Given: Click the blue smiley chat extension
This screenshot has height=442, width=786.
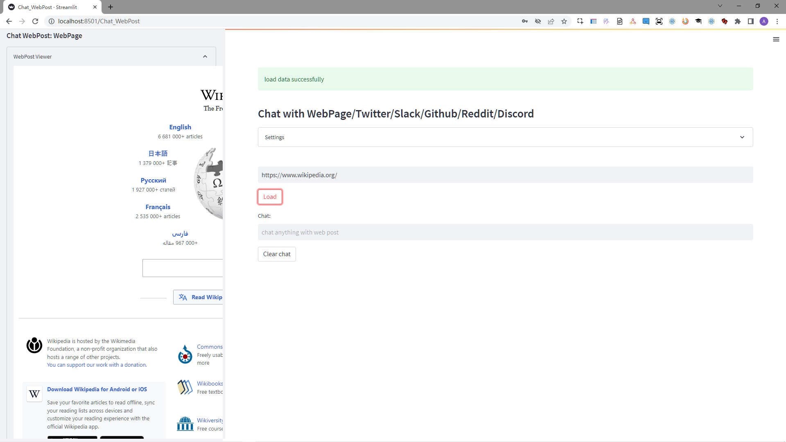Looking at the screenshot, I should tap(646, 21).
